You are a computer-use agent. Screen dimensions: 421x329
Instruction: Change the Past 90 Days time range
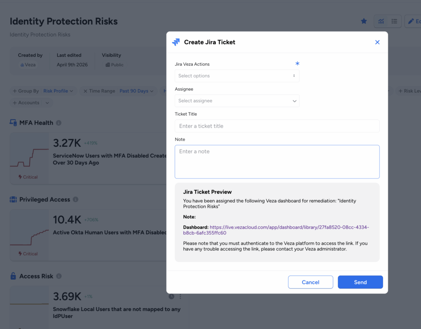pyautogui.click(x=136, y=91)
